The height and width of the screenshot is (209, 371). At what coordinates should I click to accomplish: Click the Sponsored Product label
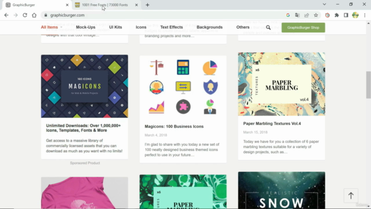tap(85, 163)
